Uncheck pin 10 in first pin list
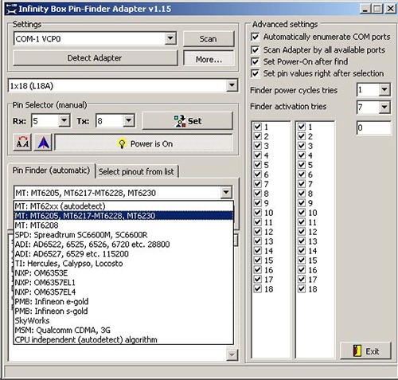 [x=257, y=213]
